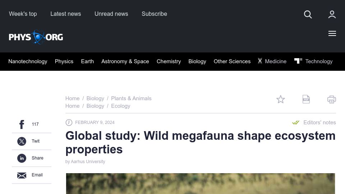Click Facebook share count 117

(35, 124)
